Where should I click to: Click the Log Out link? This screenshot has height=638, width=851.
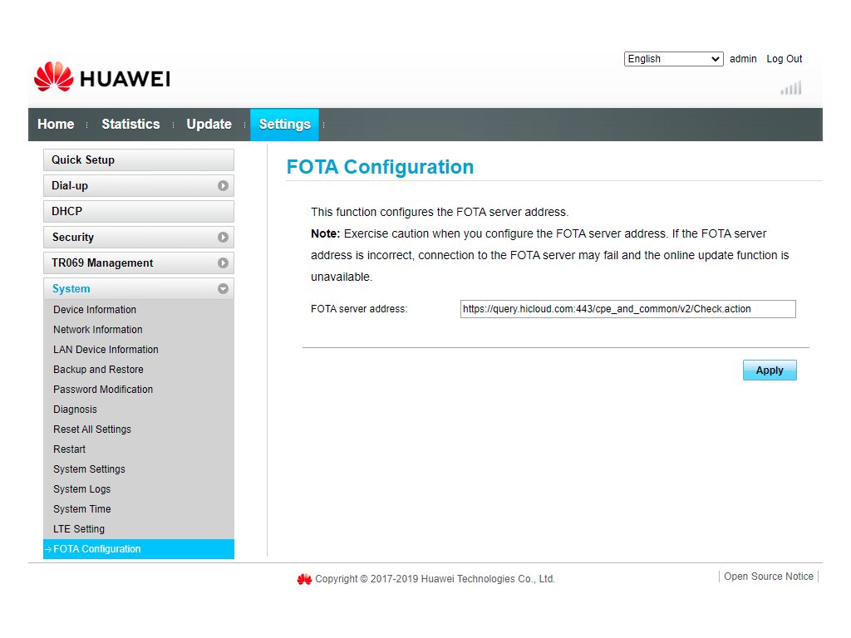[x=785, y=59]
